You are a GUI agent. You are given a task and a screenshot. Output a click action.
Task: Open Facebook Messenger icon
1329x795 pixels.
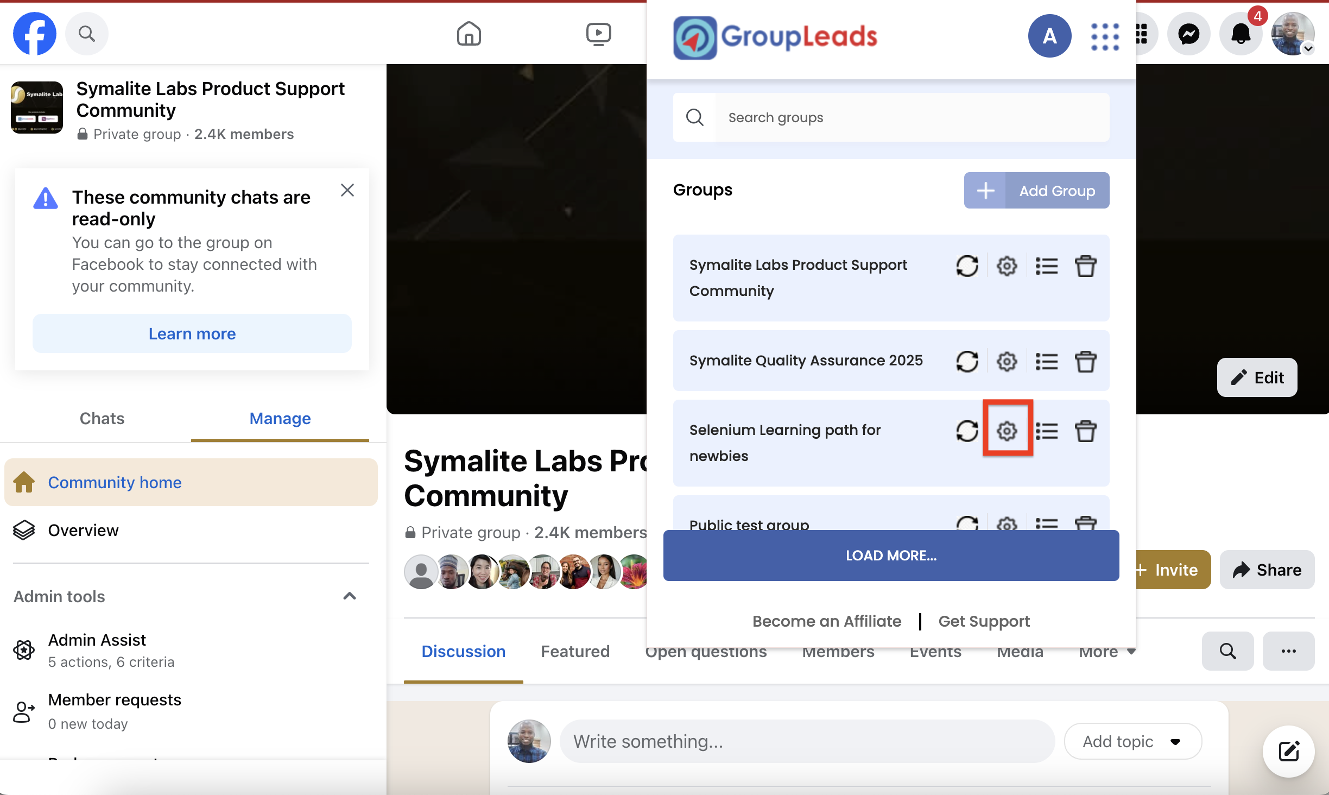pos(1188,34)
